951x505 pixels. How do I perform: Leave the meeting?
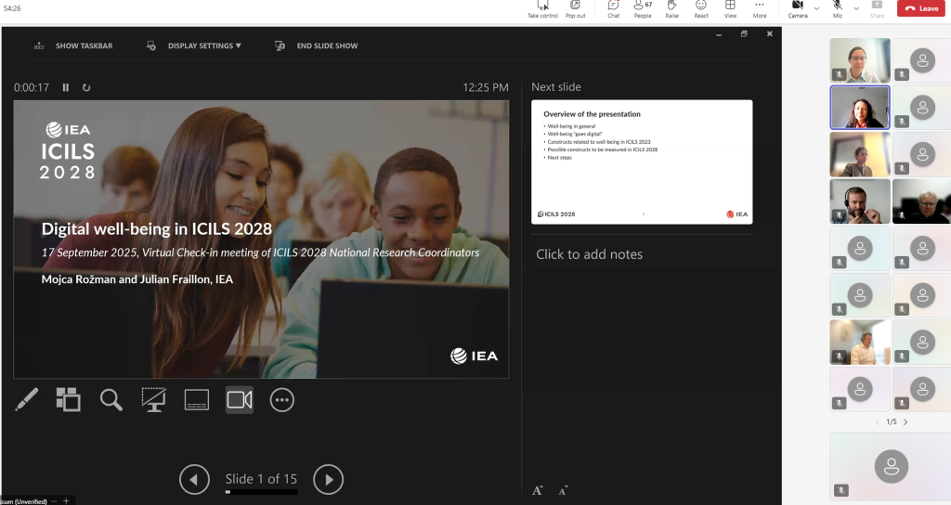tap(920, 8)
